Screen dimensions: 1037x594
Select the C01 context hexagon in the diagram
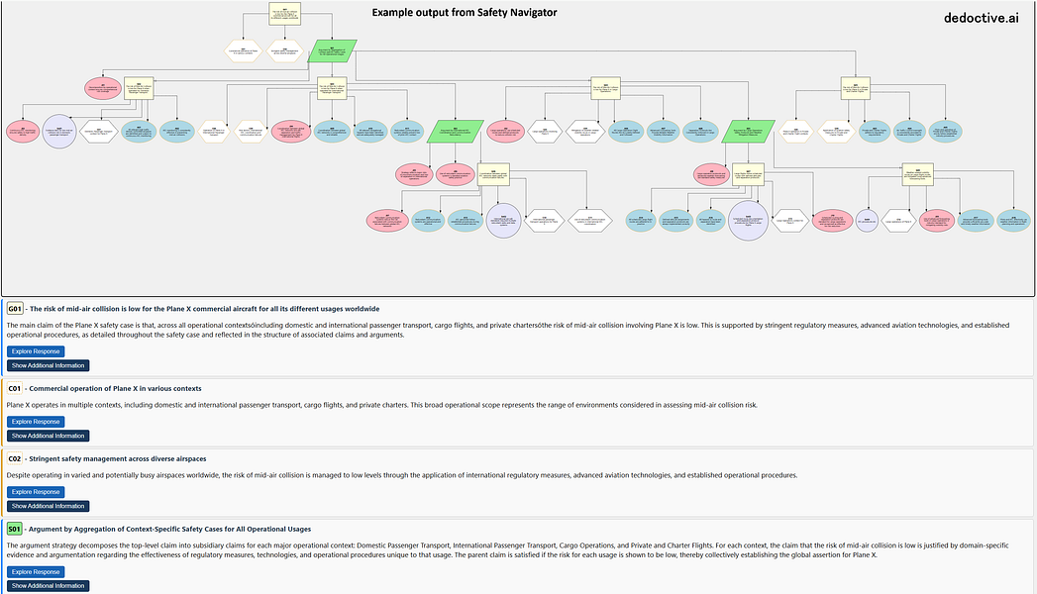[244, 50]
